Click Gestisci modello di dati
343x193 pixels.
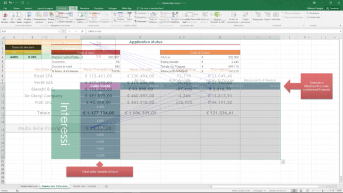pyautogui.click(x=217, y=18)
